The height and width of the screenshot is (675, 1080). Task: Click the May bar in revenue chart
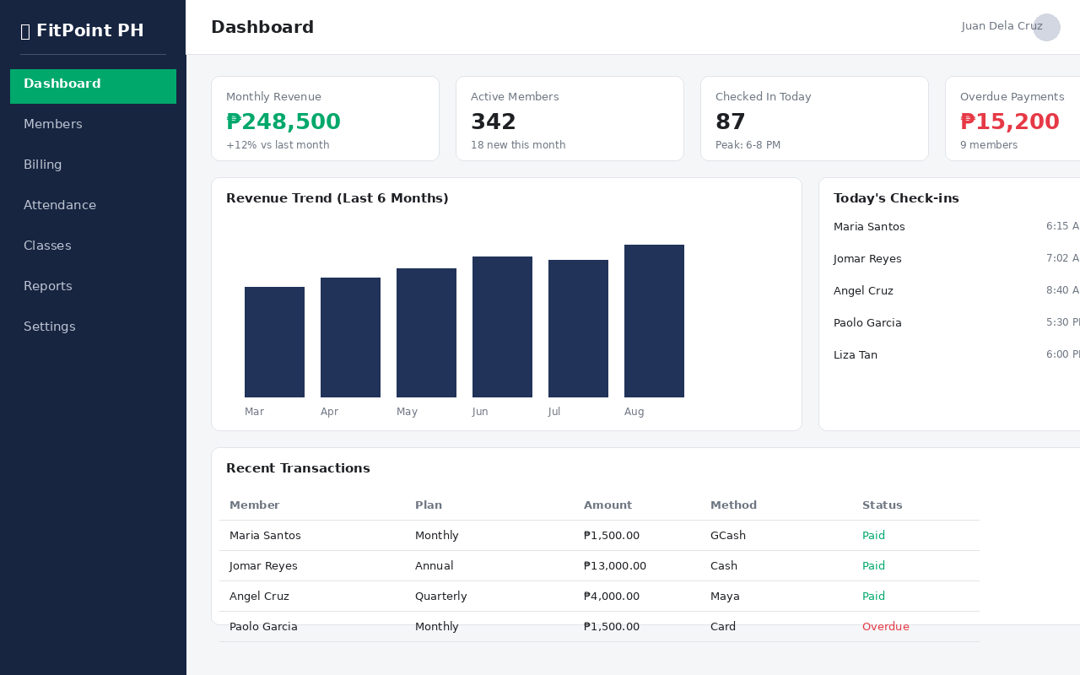[x=426, y=332]
